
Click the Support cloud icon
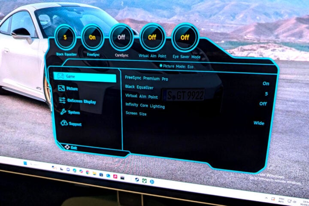tap(64, 124)
